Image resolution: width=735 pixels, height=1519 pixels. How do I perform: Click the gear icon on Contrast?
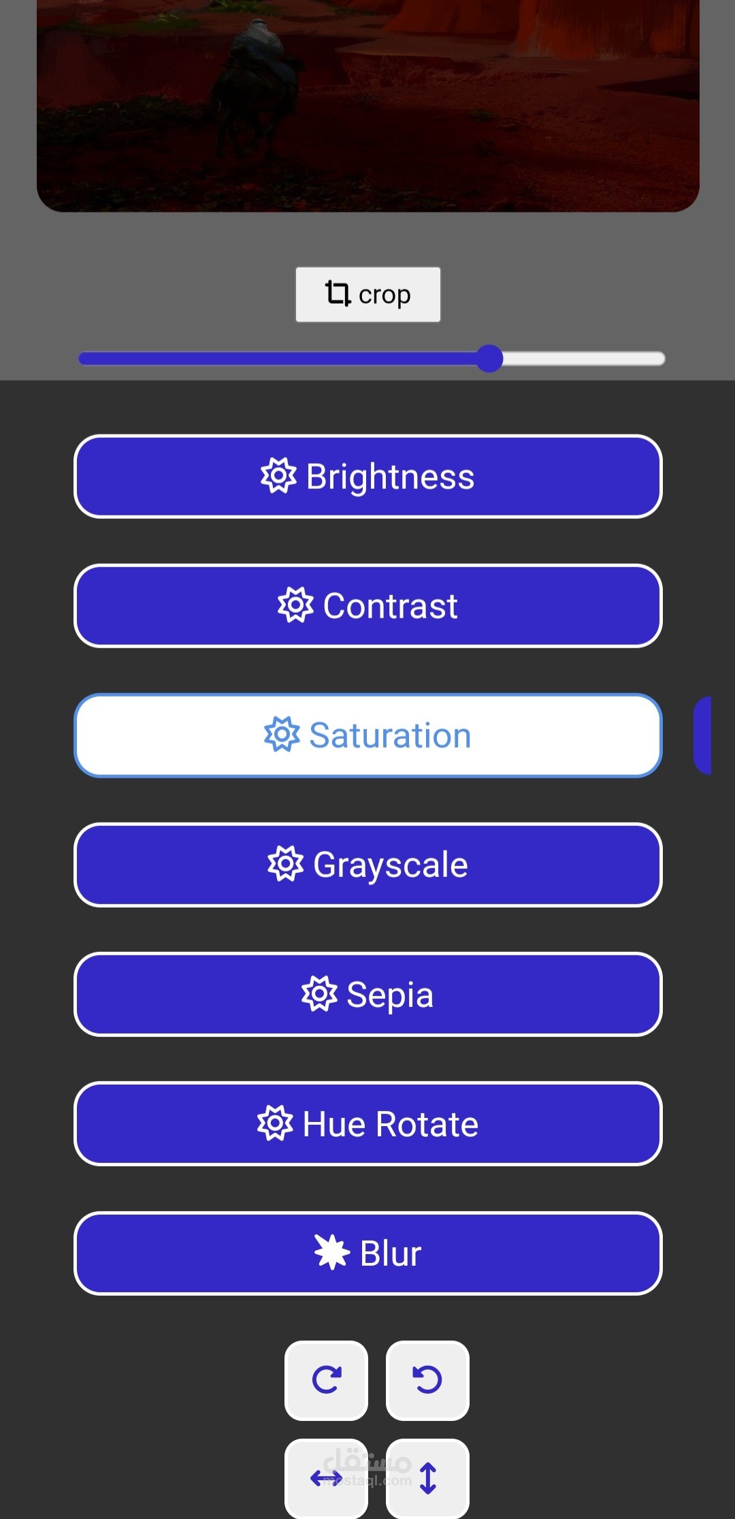[x=295, y=605]
